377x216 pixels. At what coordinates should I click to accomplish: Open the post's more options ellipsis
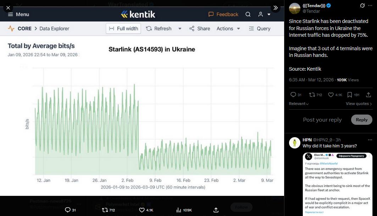(370, 6)
